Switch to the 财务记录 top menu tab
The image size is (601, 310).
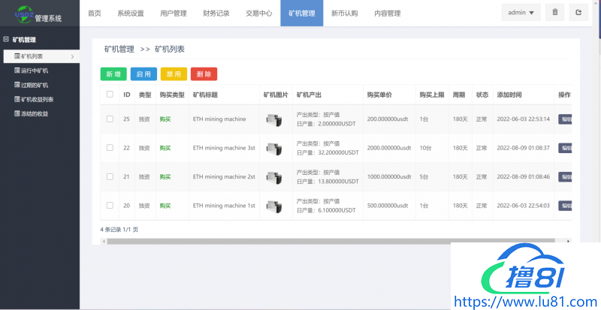(216, 13)
